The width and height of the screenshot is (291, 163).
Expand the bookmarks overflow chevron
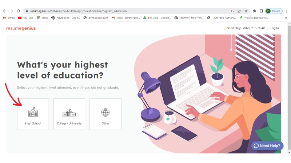(x=286, y=18)
